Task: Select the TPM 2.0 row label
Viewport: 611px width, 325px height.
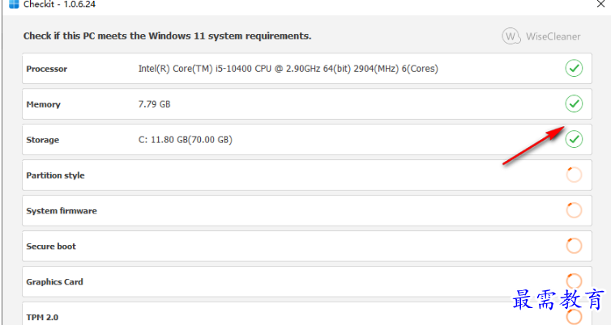Action: click(x=42, y=317)
